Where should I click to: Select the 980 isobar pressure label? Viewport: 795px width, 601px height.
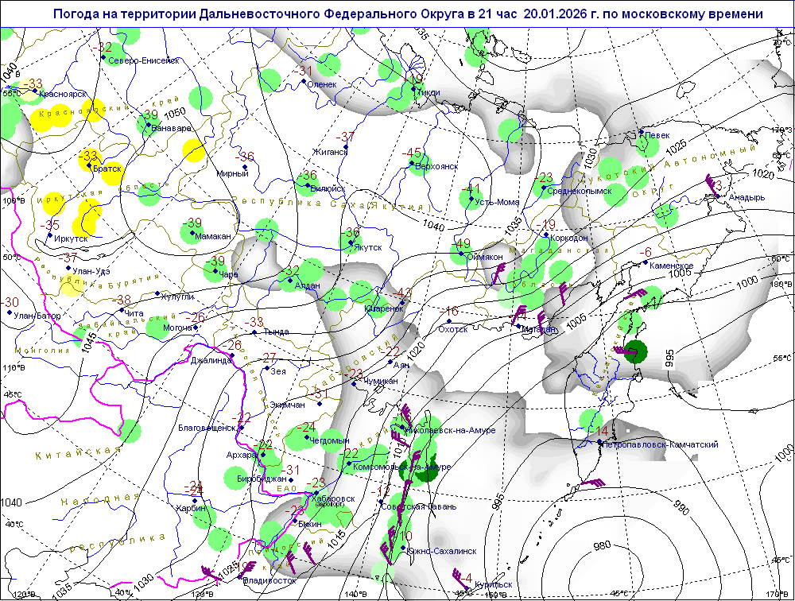[603, 545]
